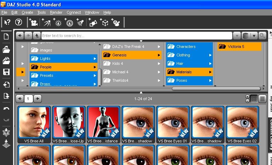Decrease the thumbnail size with minus button
The height and width of the screenshot is (165, 272).
[x=248, y=101]
